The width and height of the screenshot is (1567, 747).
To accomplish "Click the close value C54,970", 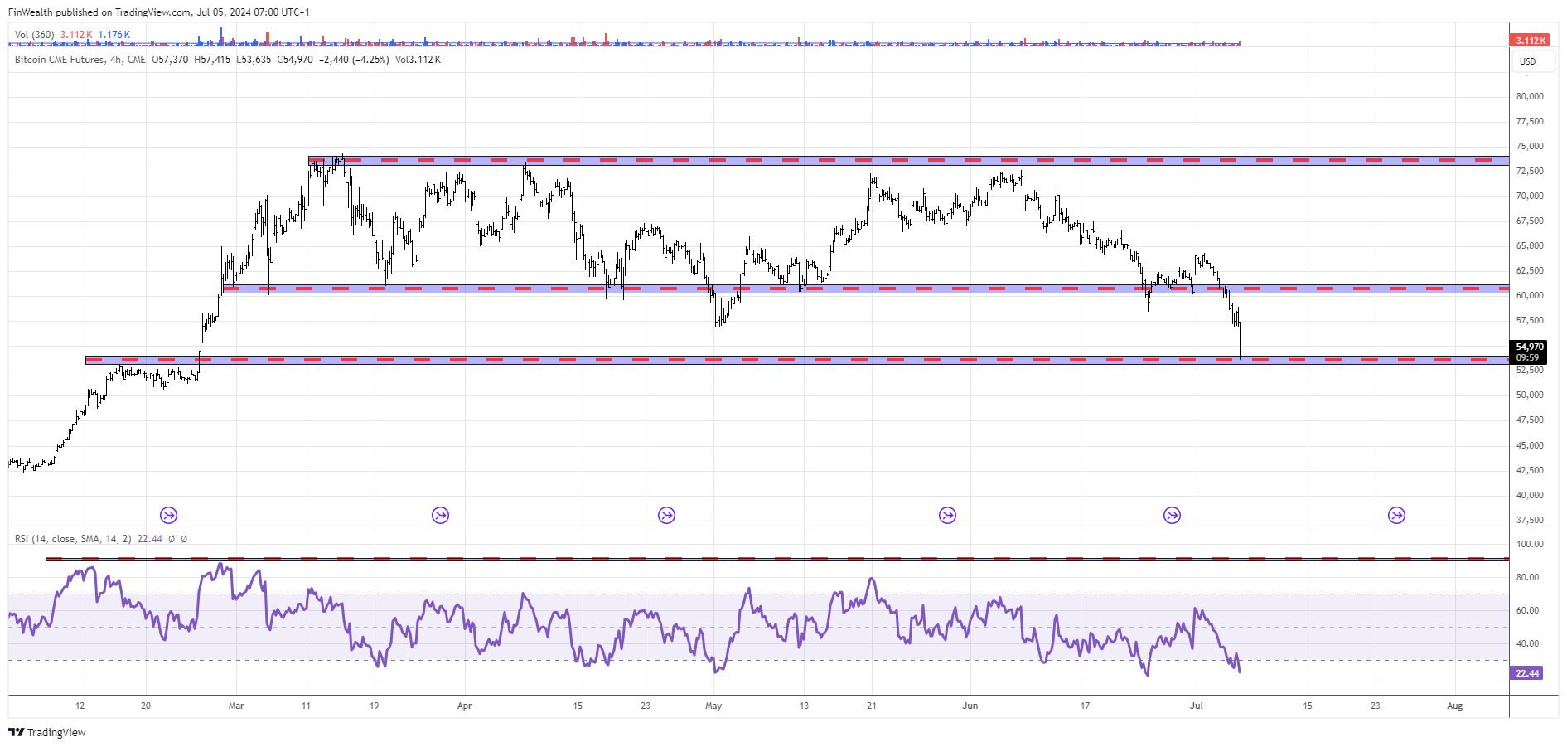I will (x=295, y=60).
